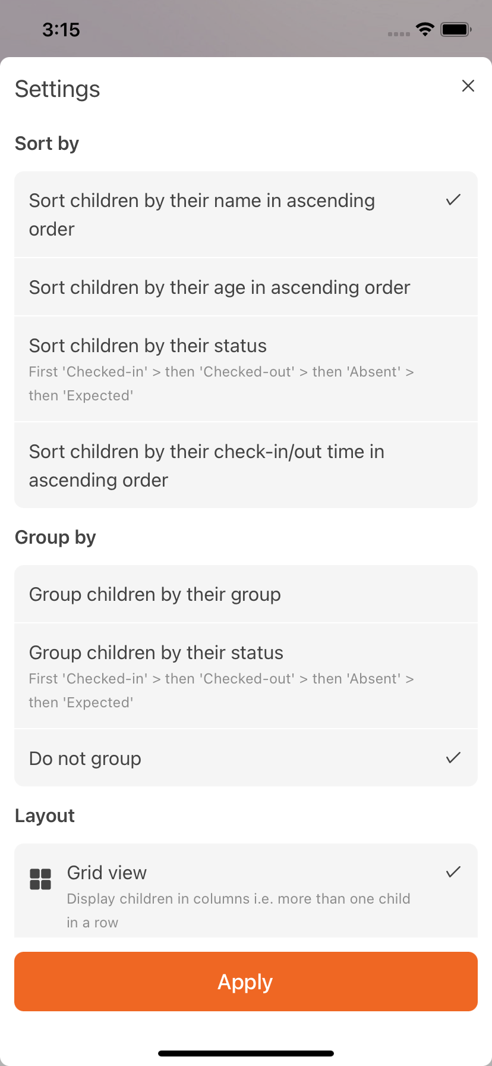Choose the Do not group option
The height and width of the screenshot is (1066, 492).
[86, 758]
